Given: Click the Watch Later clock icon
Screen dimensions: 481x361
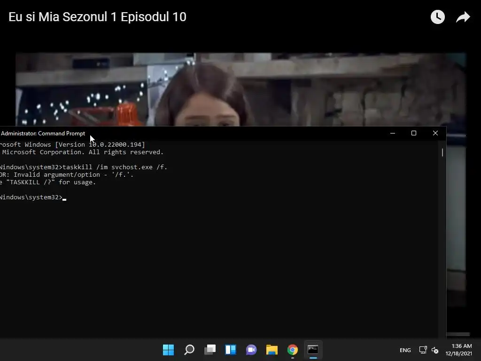Looking at the screenshot, I should click(x=437, y=17).
